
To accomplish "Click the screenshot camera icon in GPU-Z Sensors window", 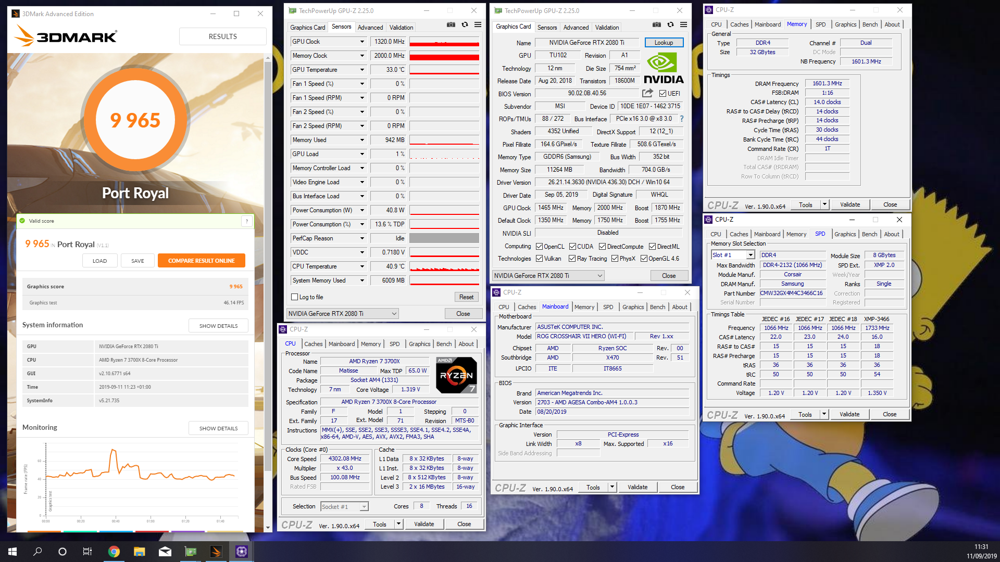I will (451, 24).
